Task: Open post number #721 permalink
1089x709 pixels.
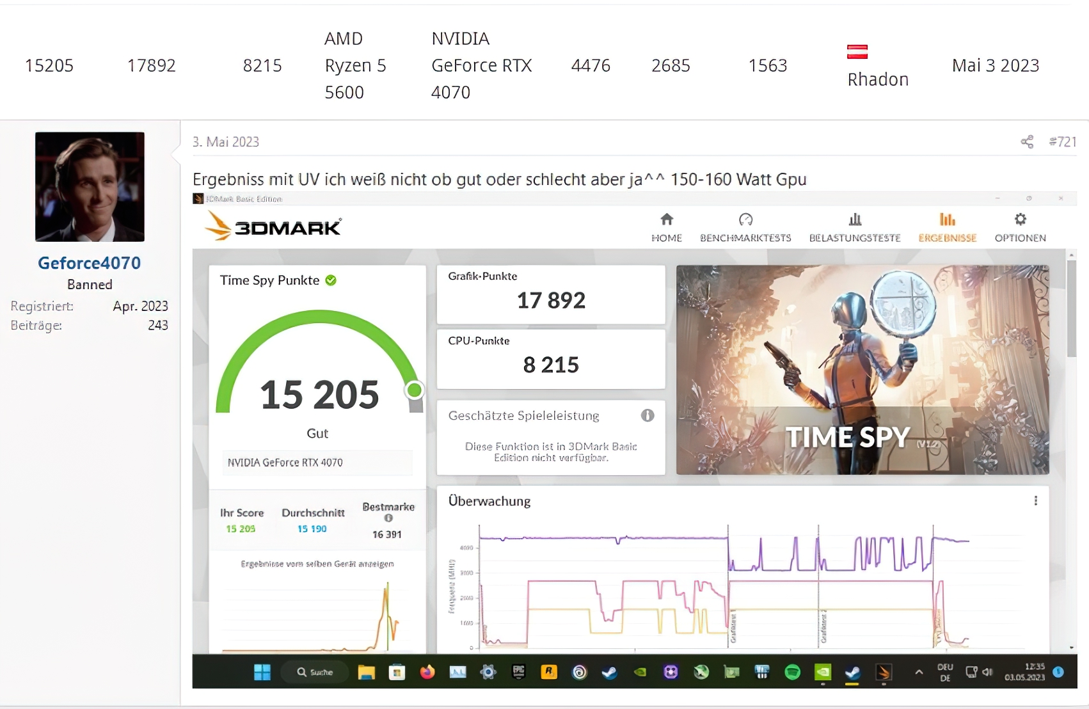Action: tap(1063, 141)
